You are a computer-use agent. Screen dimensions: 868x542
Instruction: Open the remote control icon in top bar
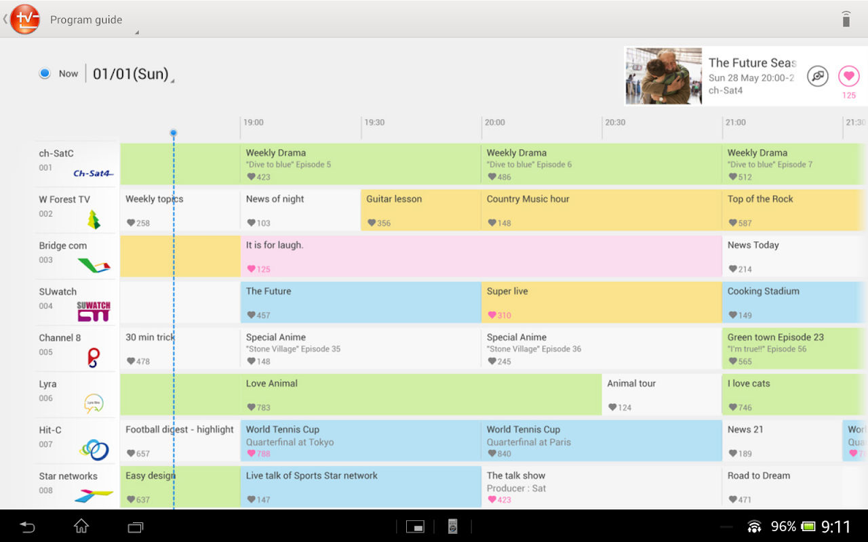point(846,19)
